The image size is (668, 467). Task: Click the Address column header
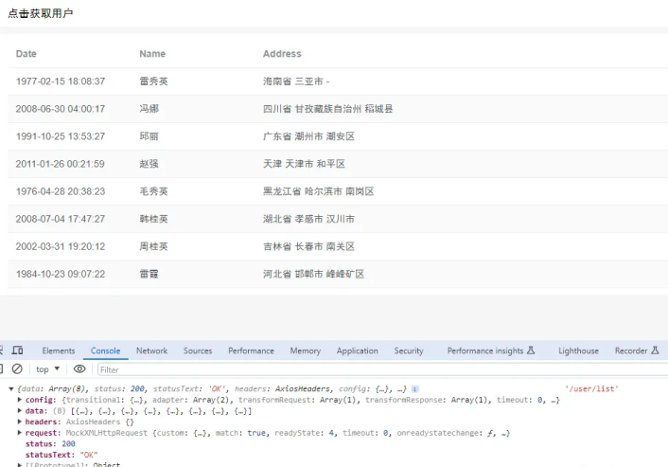click(282, 54)
